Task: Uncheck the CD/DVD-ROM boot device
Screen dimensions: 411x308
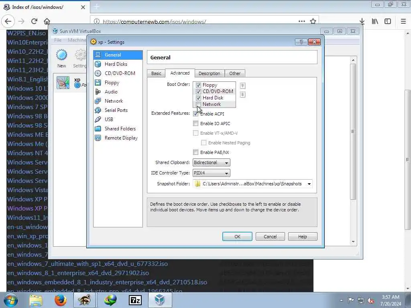Action: pyautogui.click(x=198, y=91)
